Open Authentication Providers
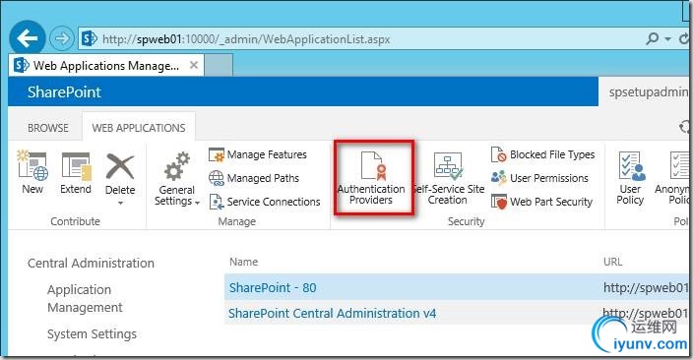 tap(371, 178)
